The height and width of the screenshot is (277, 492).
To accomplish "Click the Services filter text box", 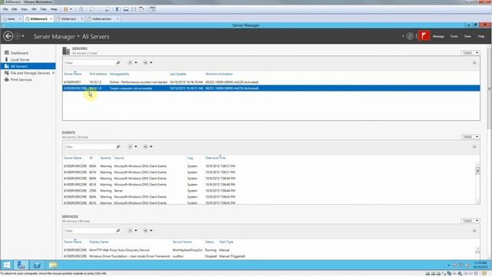I will pos(90,231).
